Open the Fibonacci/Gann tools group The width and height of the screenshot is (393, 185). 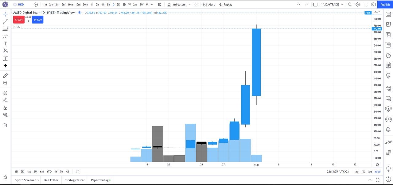coord(5,29)
